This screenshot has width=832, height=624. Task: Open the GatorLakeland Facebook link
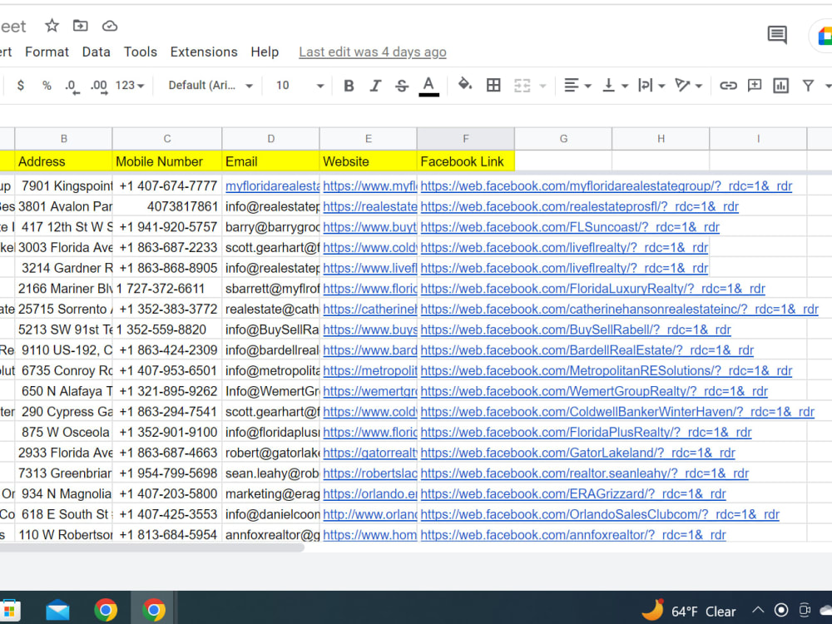click(x=578, y=453)
